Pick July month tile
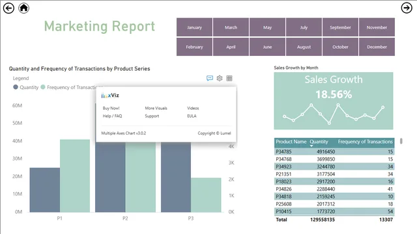The width and height of the screenshot is (417, 234). click(x=304, y=27)
